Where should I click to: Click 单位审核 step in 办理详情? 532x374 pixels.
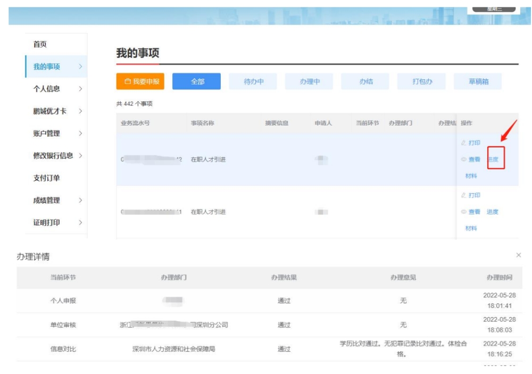63,325
